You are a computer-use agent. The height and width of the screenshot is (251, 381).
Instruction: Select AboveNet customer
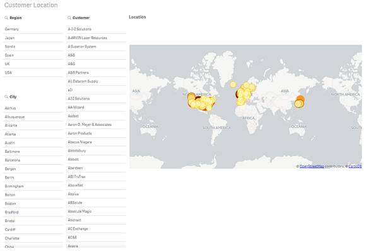(96, 186)
